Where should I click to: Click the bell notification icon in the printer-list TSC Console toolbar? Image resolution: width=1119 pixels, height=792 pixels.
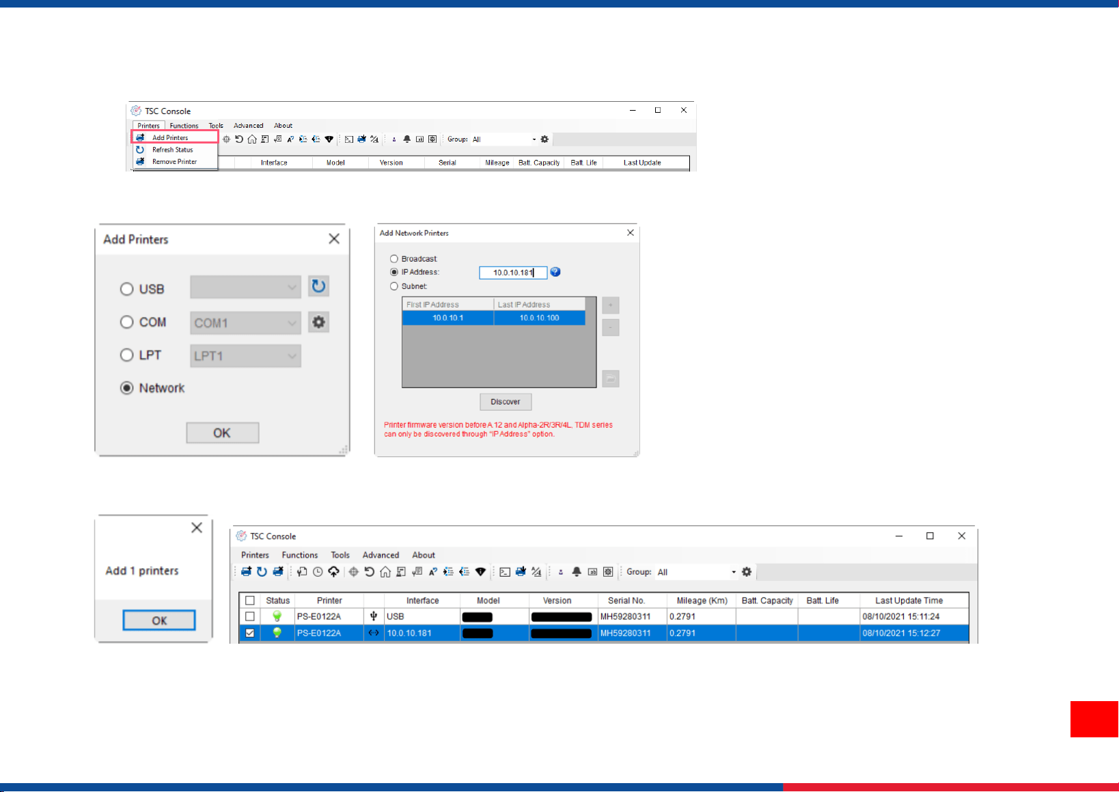[x=577, y=572]
